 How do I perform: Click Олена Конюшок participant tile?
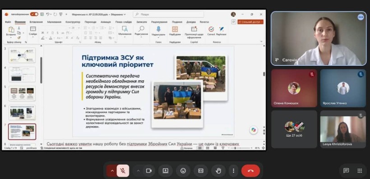pyautogui.click(x=294, y=88)
